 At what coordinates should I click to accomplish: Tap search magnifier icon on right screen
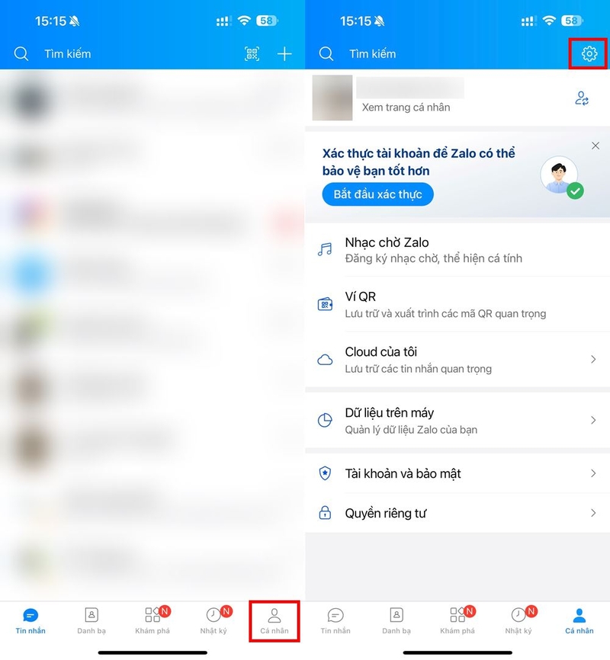(x=326, y=53)
